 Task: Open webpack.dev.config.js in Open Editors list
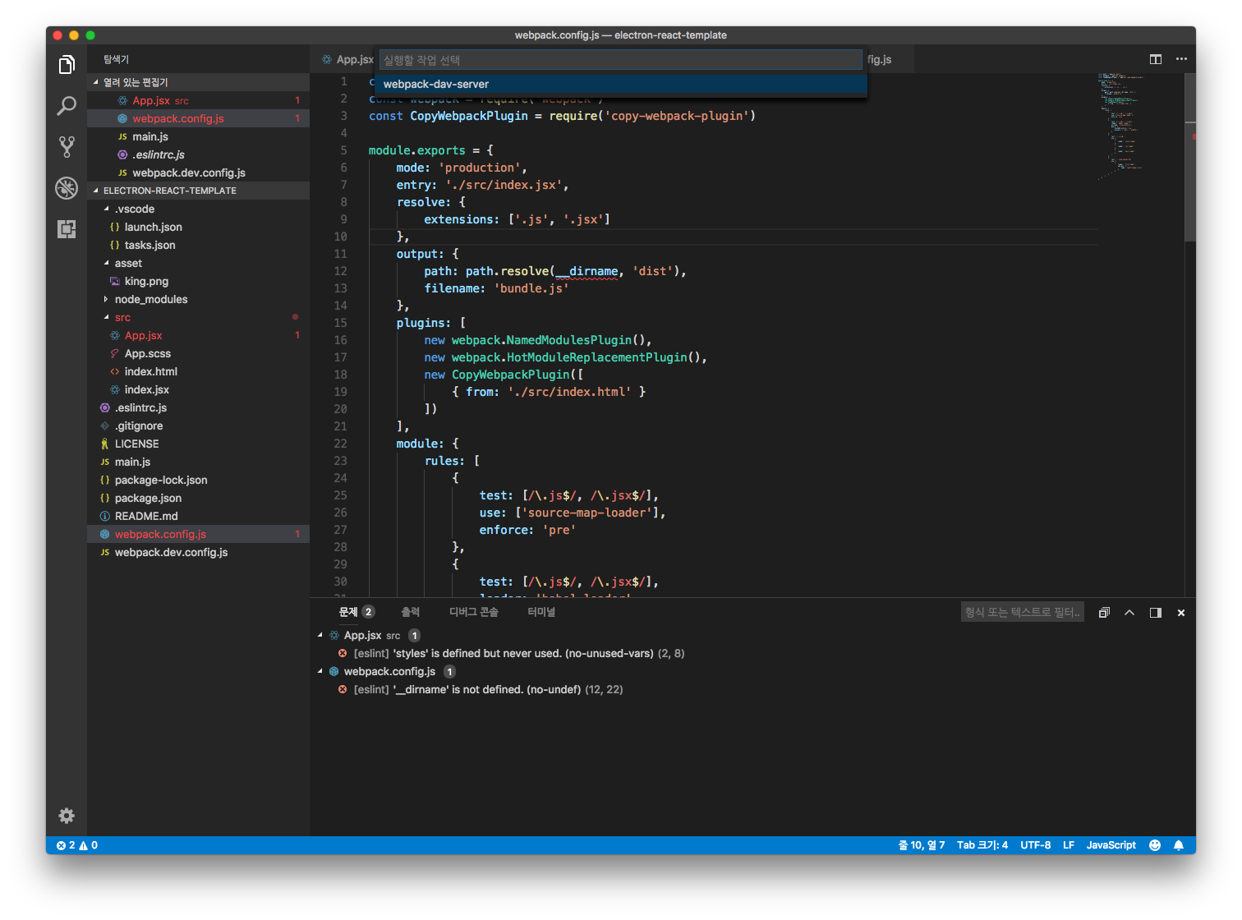click(x=198, y=172)
